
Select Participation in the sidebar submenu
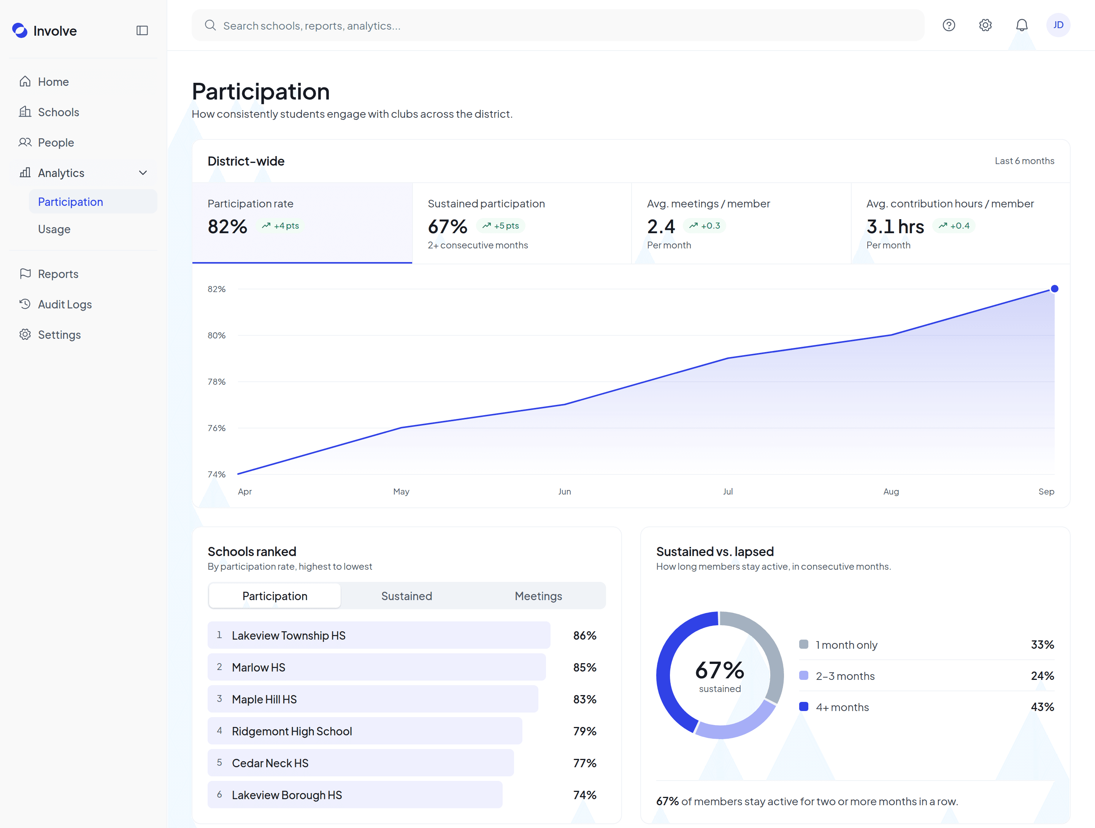click(x=93, y=202)
